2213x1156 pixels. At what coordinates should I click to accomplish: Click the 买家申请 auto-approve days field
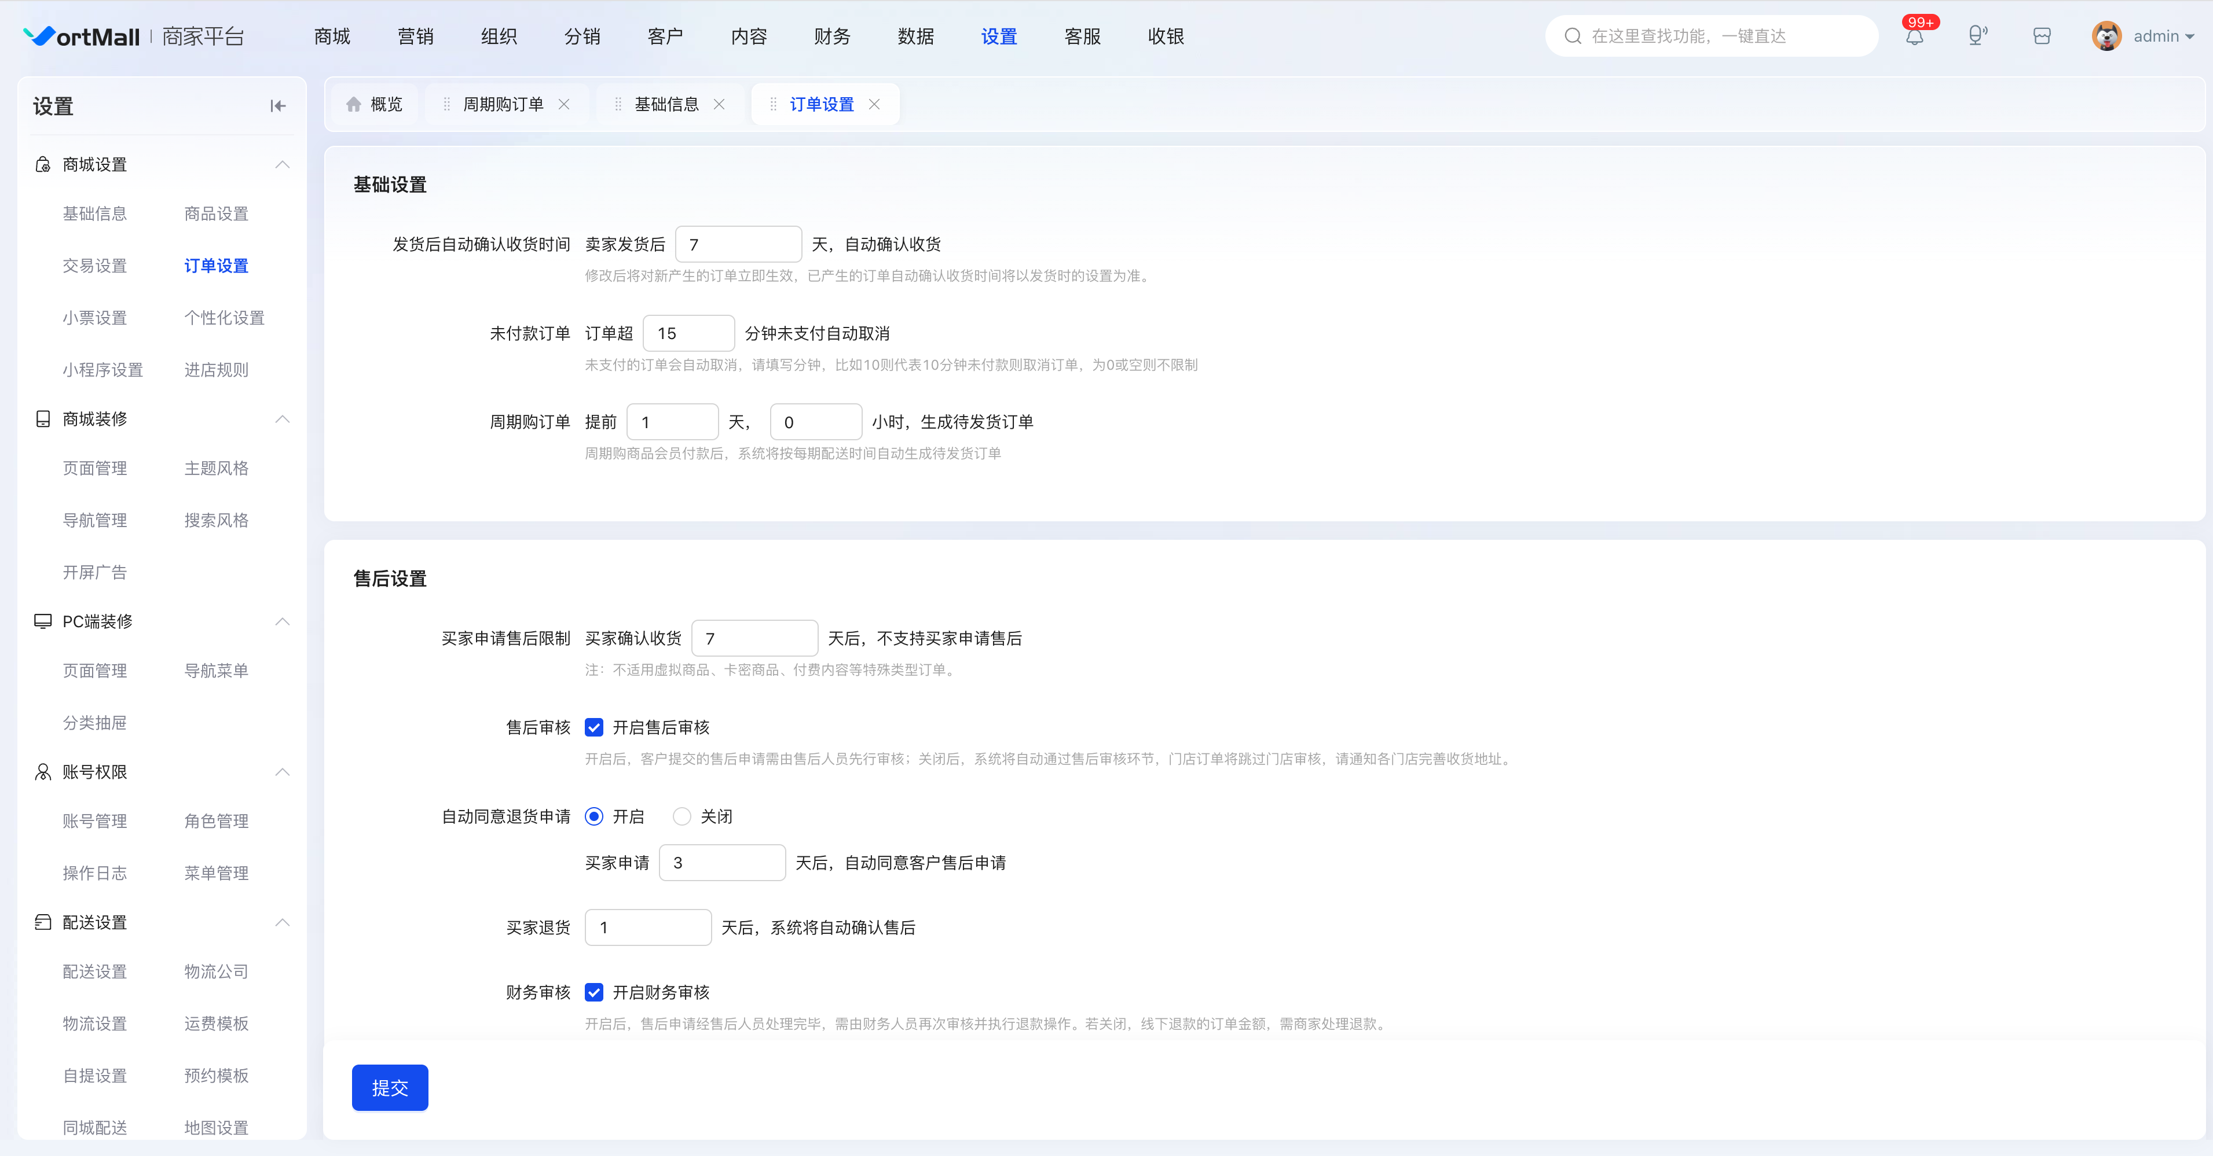(x=723, y=863)
